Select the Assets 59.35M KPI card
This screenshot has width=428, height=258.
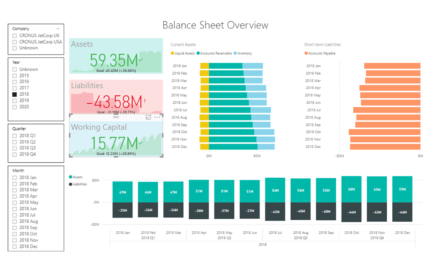tap(116, 56)
